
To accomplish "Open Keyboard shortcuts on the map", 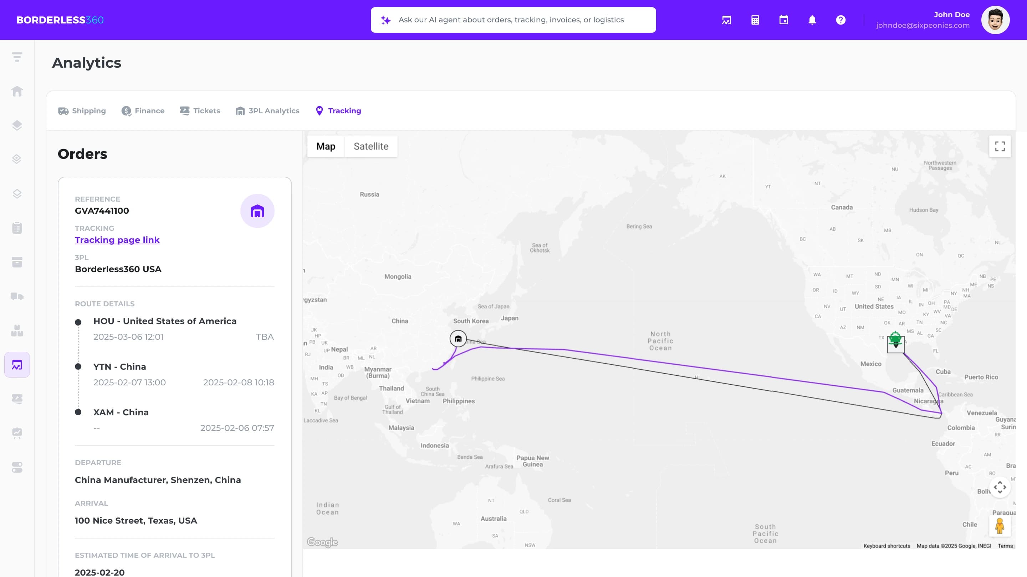I will point(887,546).
